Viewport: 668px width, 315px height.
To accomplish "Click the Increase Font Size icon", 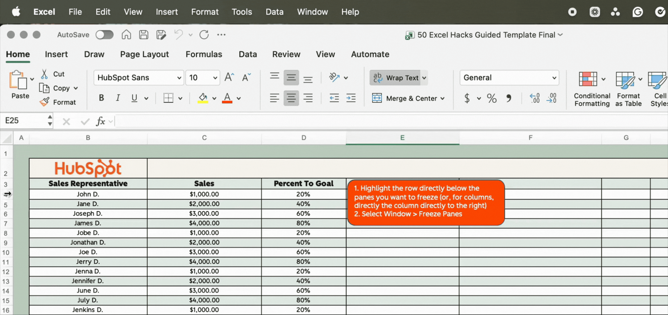I will click(x=229, y=78).
